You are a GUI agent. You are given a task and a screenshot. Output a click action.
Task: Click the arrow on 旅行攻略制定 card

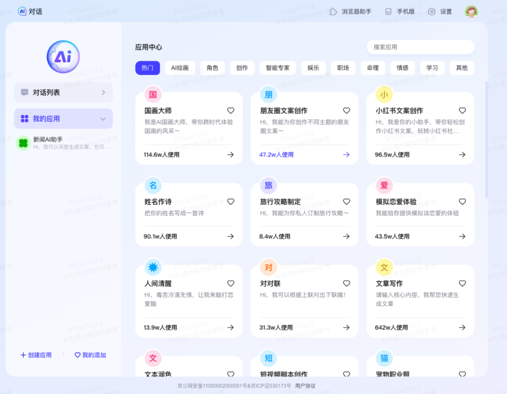click(x=346, y=236)
